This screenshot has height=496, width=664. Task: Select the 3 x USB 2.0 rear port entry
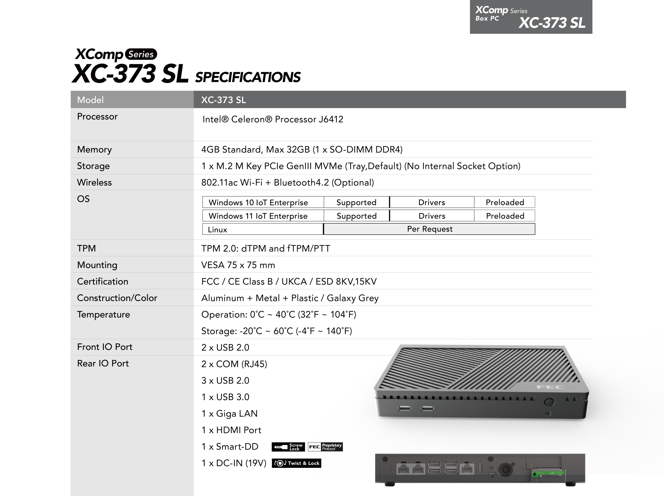225,381
